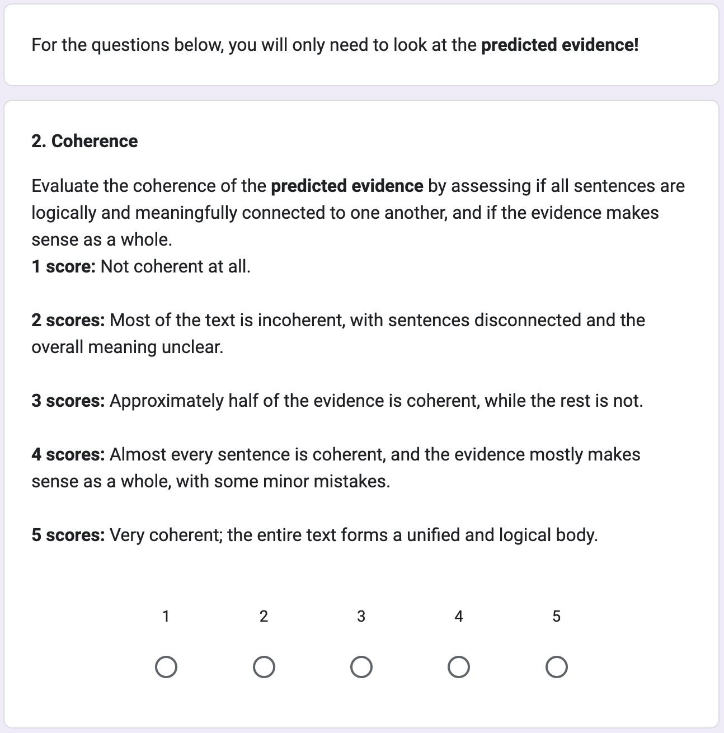Pick the score 3 radio button
Viewport: 724px width, 733px height.
(x=361, y=667)
